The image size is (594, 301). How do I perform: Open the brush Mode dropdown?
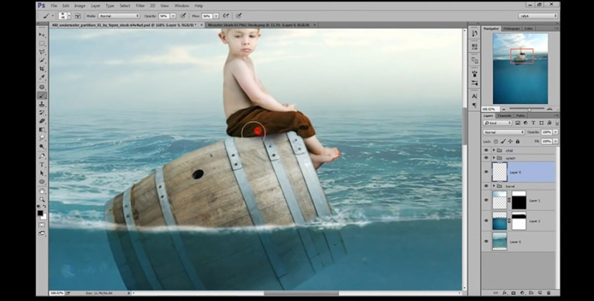[x=119, y=16]
